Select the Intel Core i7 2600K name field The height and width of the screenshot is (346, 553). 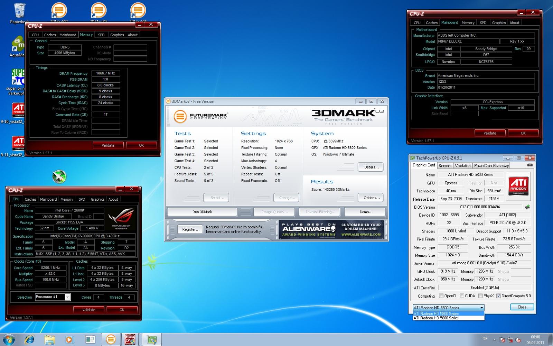[x=69, y=210]
